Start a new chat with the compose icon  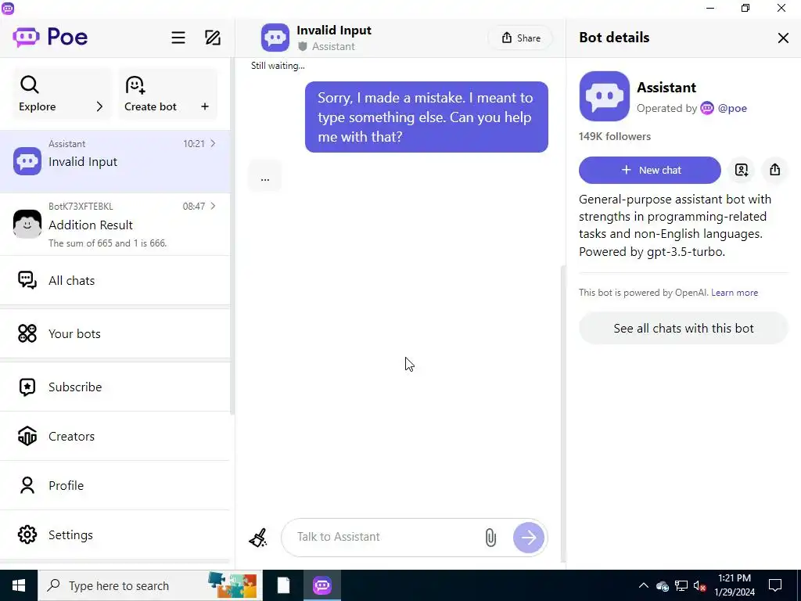coord(213,38)
